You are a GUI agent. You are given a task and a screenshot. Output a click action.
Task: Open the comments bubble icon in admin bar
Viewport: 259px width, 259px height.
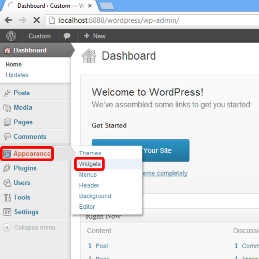pyautogui.click(x=67, y=36)
